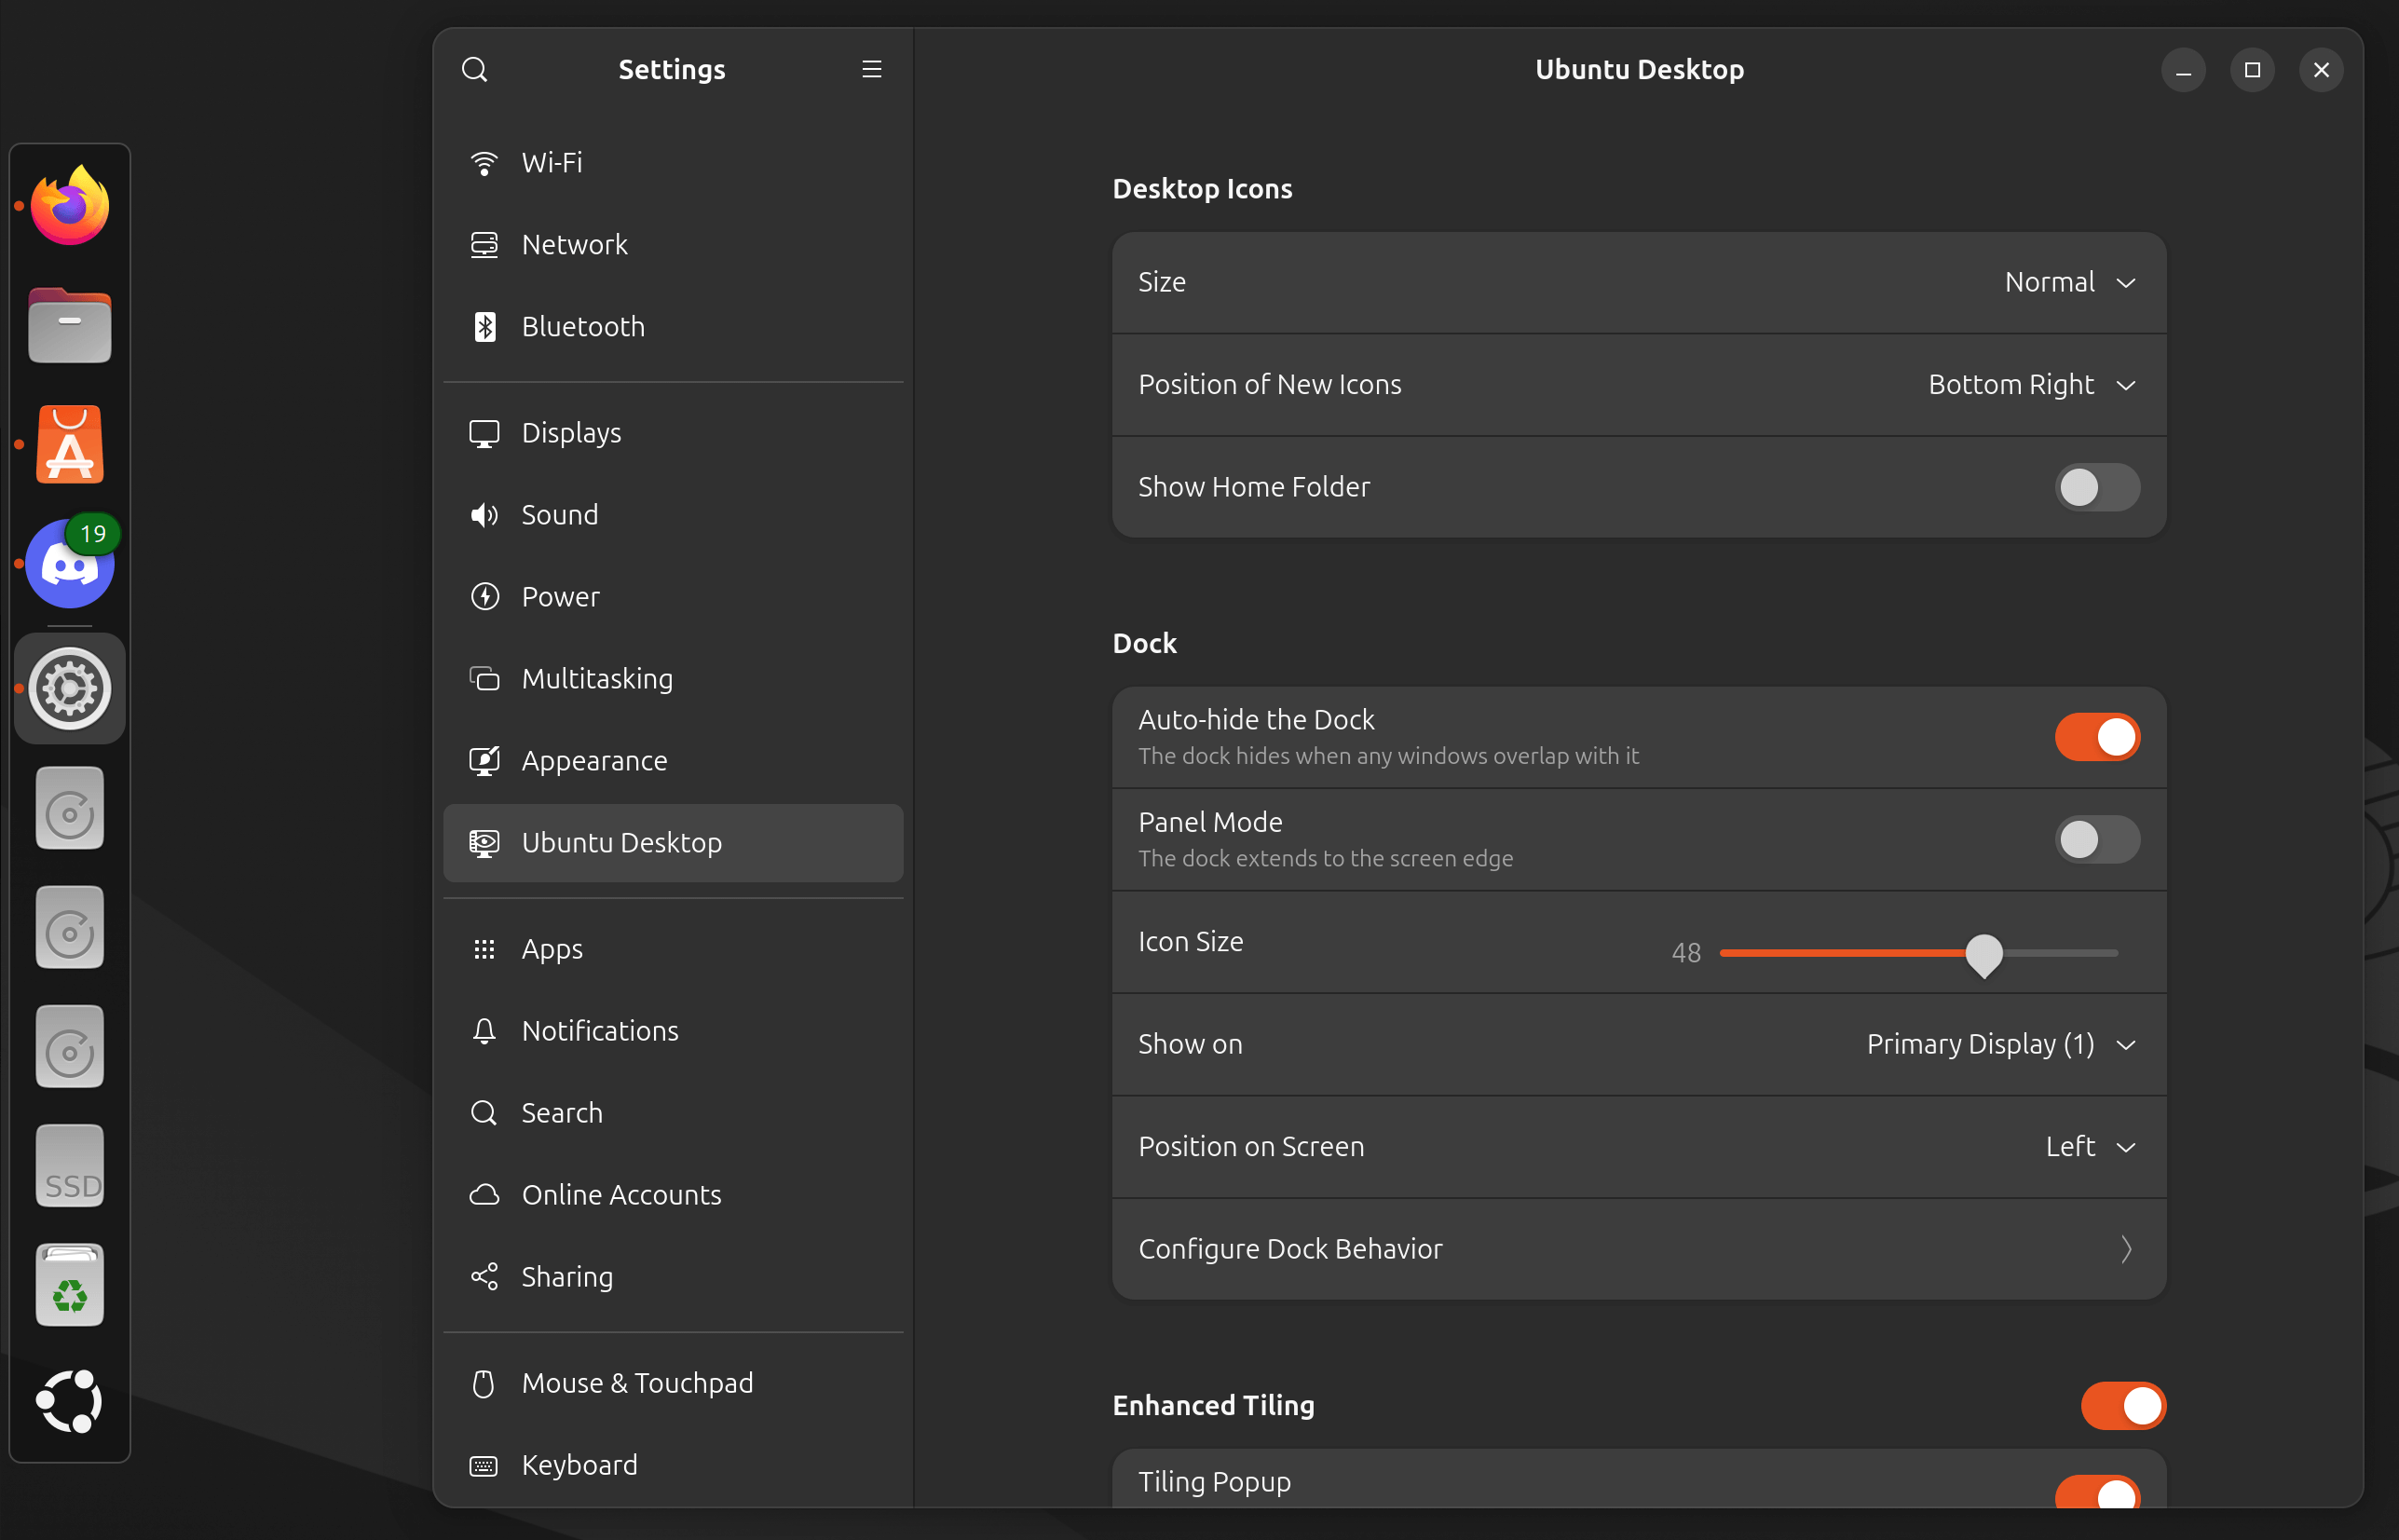Select the Notifications settings section

(x=599, y=1030)
